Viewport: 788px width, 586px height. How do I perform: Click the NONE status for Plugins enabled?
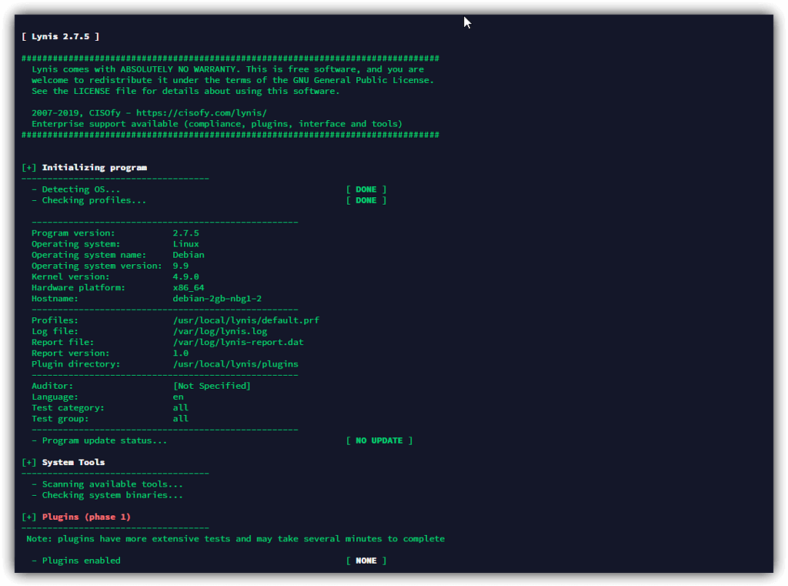(366, 561)
